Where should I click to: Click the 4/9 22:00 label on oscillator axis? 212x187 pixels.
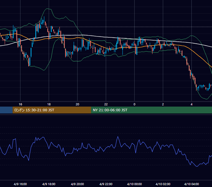pos(106,184)
